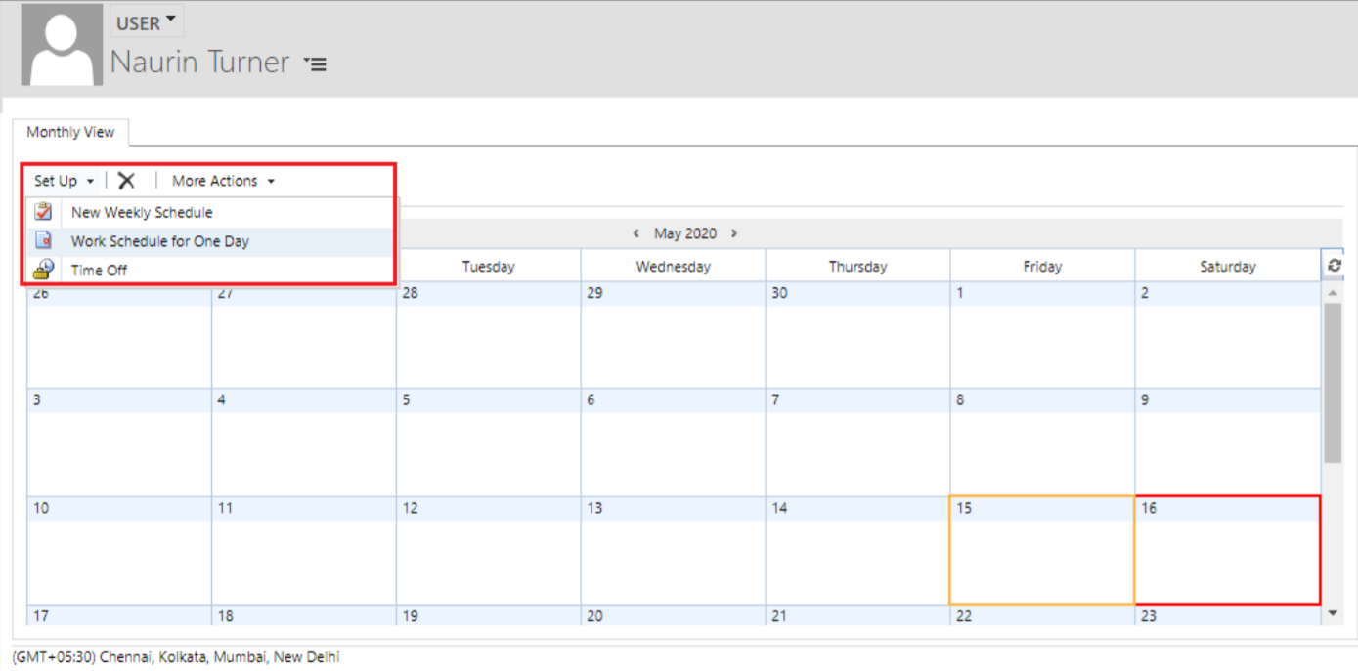Click the Work Schedule for One Day icon
The height and width of the screenshot is (671, 1358).
point(43,240)
